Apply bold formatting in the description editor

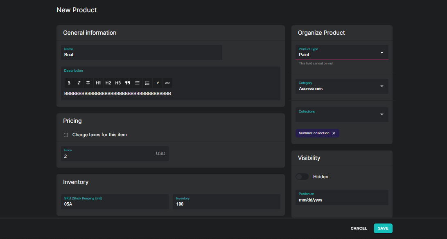point(69,83)
